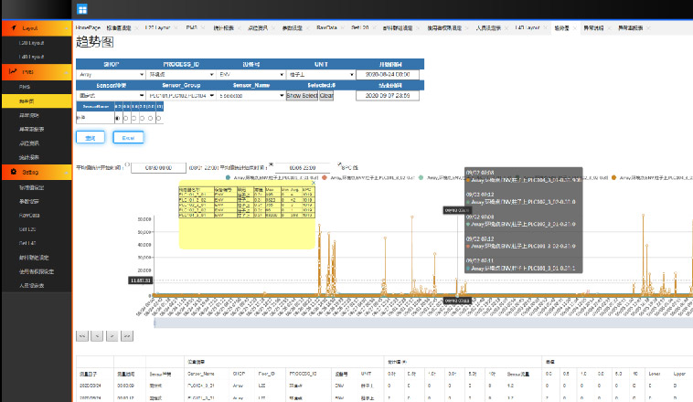Close the HomePage tab via its X
Image resolution: width=693 pixels, height=402 pixels.
click(x=103, y=29)
